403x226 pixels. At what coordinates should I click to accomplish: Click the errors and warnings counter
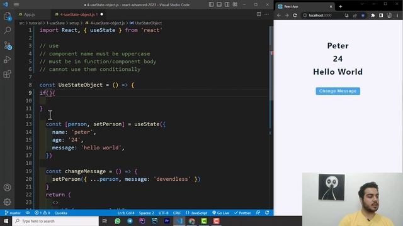click(42, 213)
